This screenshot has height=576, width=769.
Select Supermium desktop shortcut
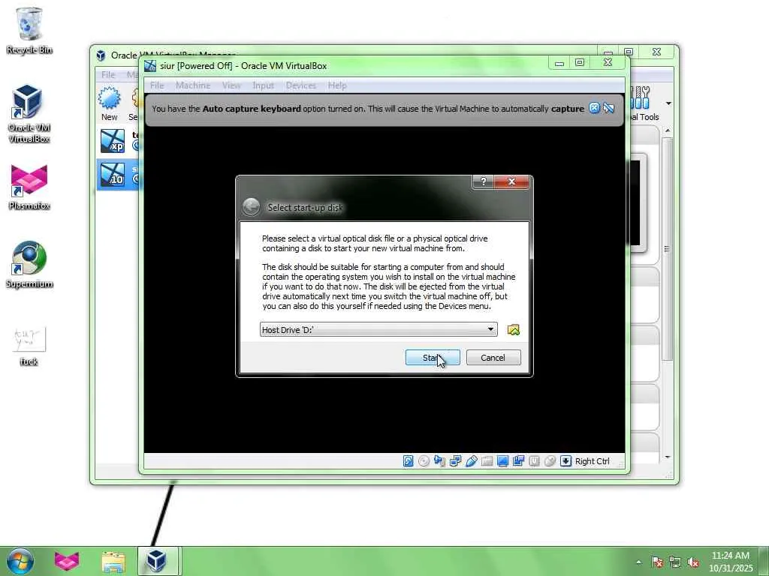click(29, 265)
